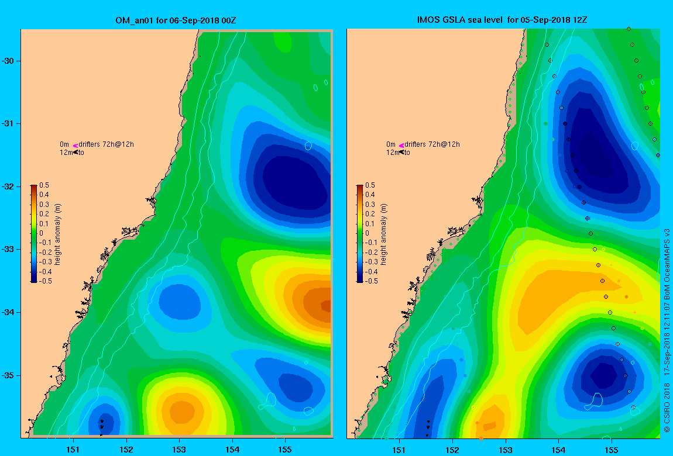673x456 pixels.
Task: Click the left map height anomaly color bar
Action: 34,234
